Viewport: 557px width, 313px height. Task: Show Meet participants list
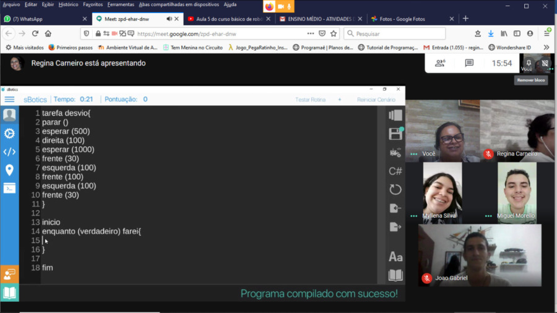(440, 63)
